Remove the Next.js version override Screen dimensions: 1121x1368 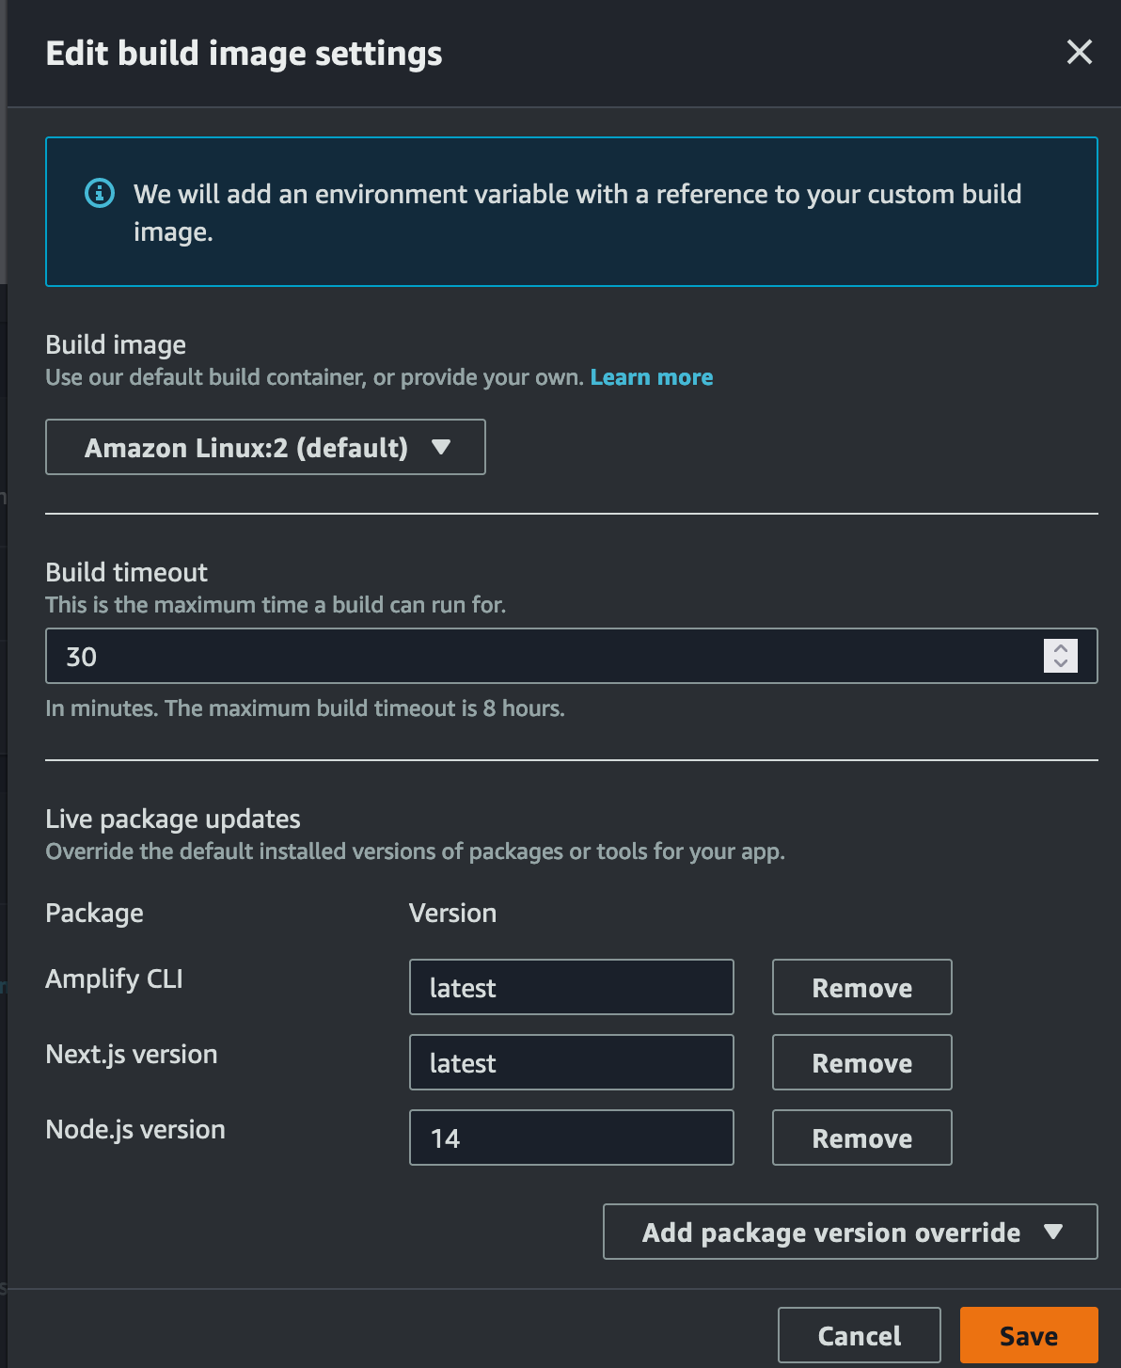click(x=860, y=1062)
